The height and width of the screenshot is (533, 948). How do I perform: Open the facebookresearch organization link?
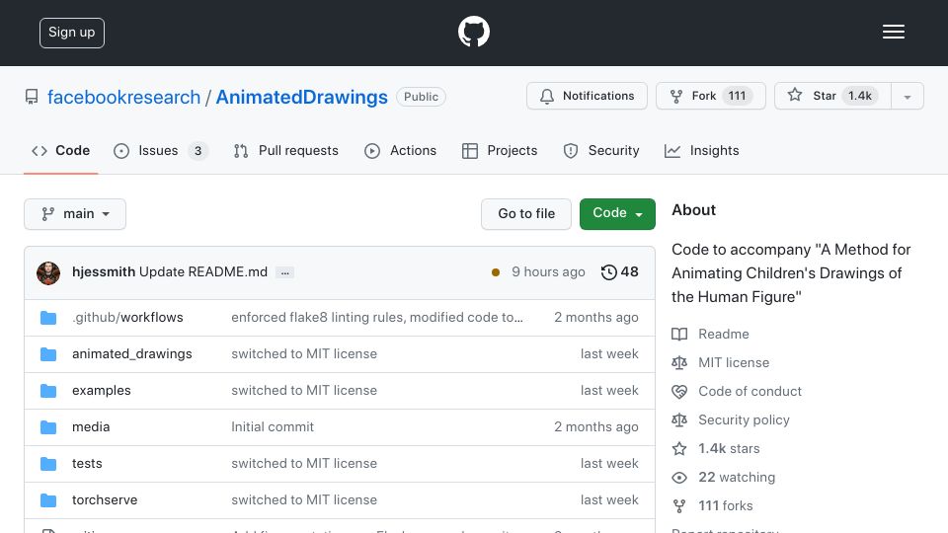[x=124, y=97]
